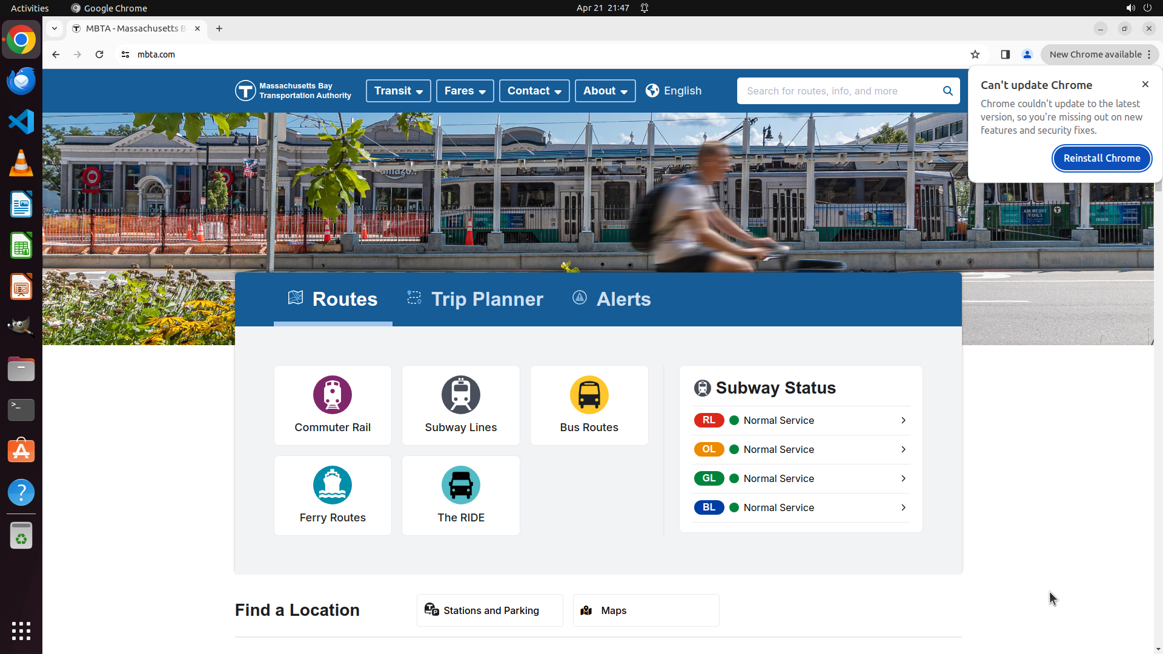The image size is (1163, 654).
Task: Bookmark this page with star icon
Action: (x=975, y=54)
